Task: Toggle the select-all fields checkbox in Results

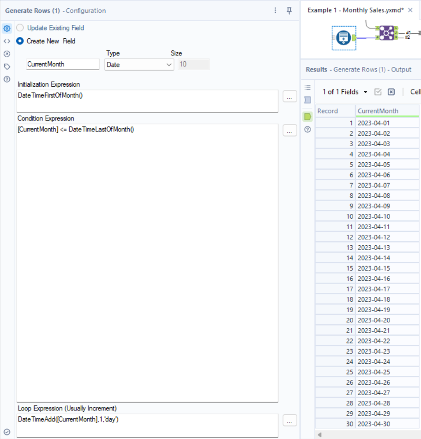Action: [x=379, y=92]
